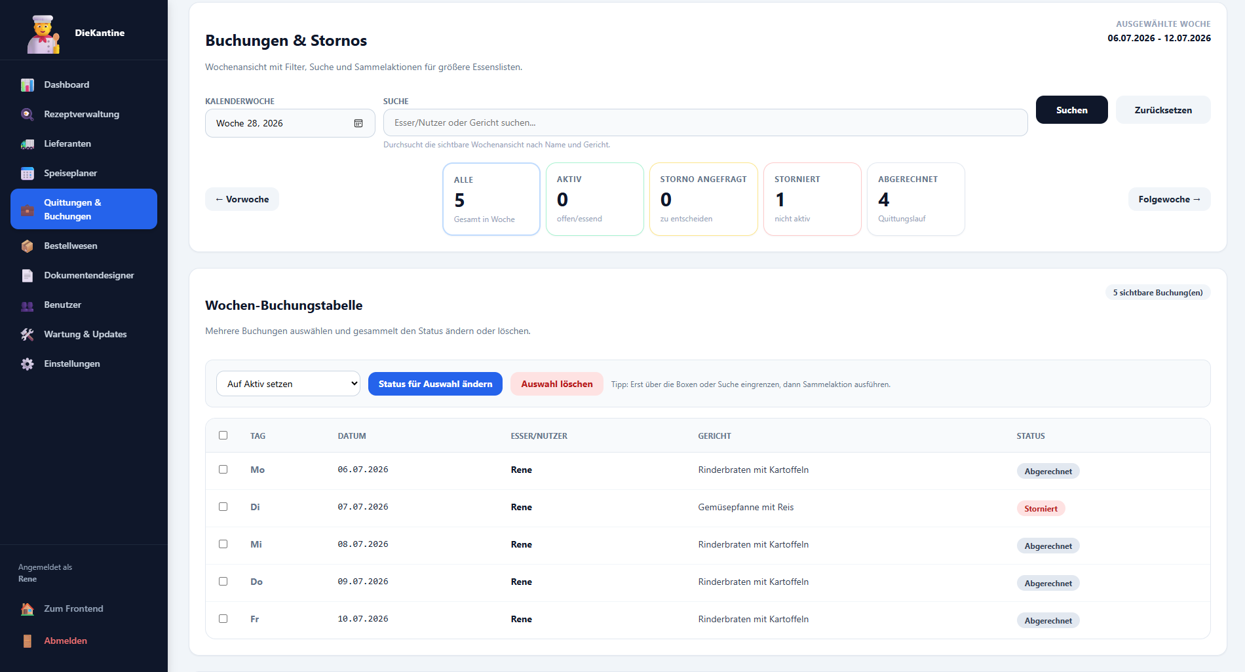Filter by the Storniert status card
The width and height of the screenshot is (1245, 672).
(813, 199)
